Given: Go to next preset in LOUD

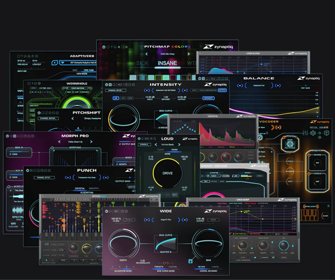Looking at the screenshot, I should click(x=179, y=145).
